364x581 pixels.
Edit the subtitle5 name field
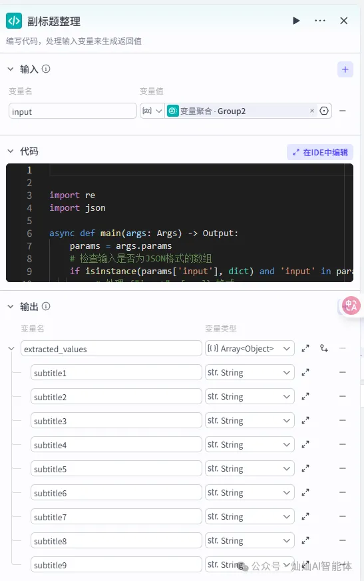tap(116, 469)
